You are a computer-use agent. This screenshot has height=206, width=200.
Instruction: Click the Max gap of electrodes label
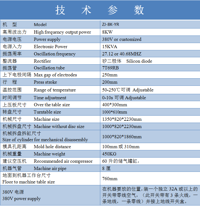55,75
